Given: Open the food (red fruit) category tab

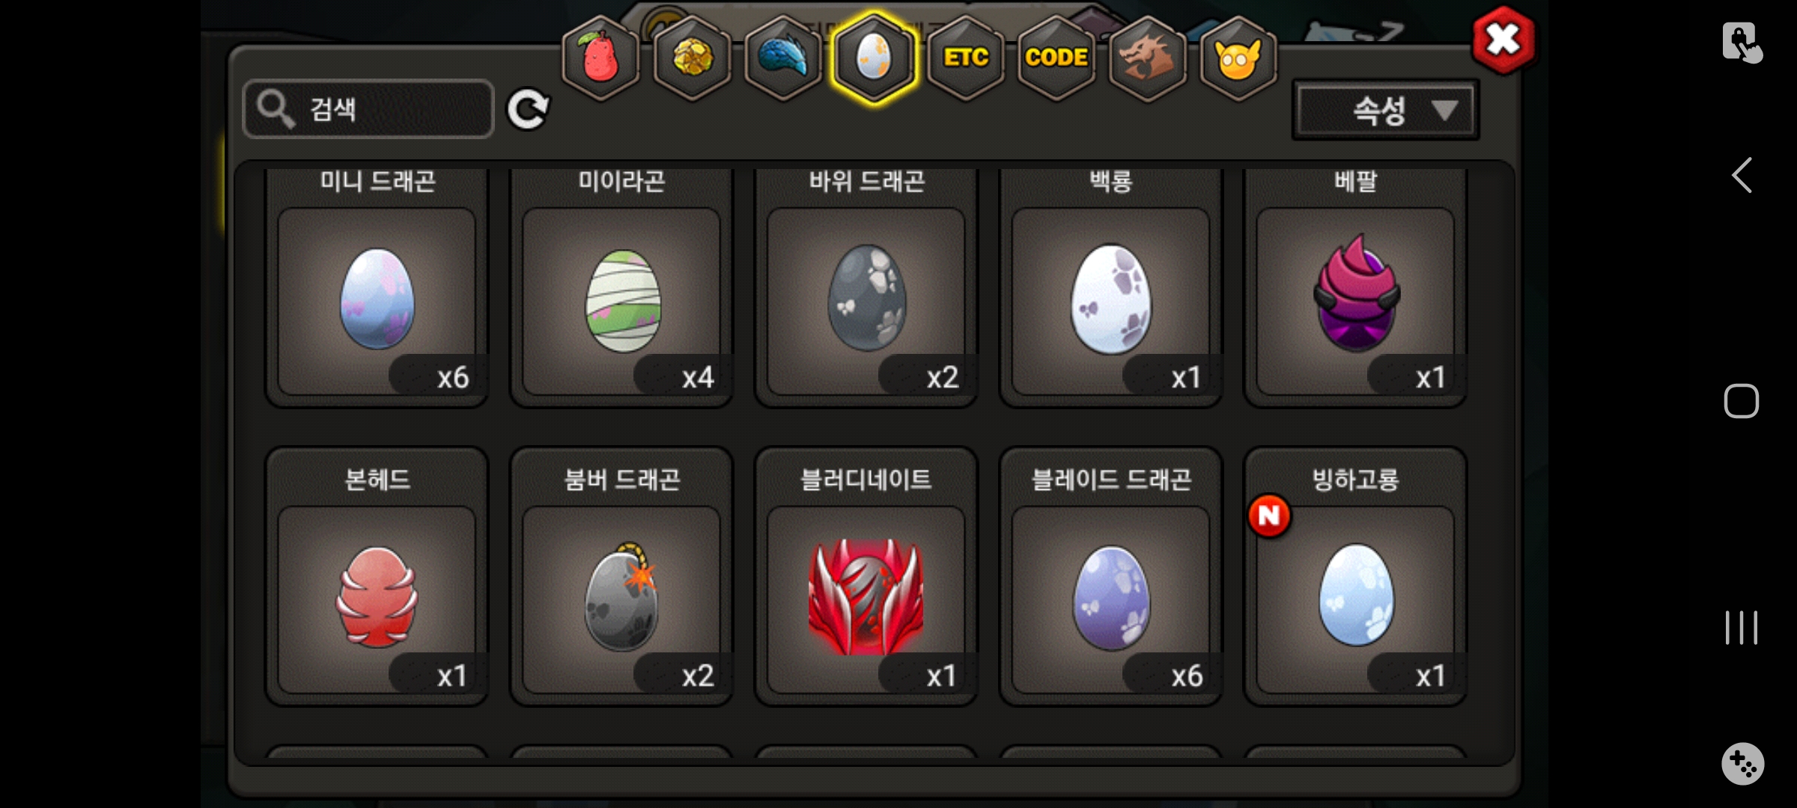Looking at the screenshot, I should pyautogui.click(x=600, y=58).
